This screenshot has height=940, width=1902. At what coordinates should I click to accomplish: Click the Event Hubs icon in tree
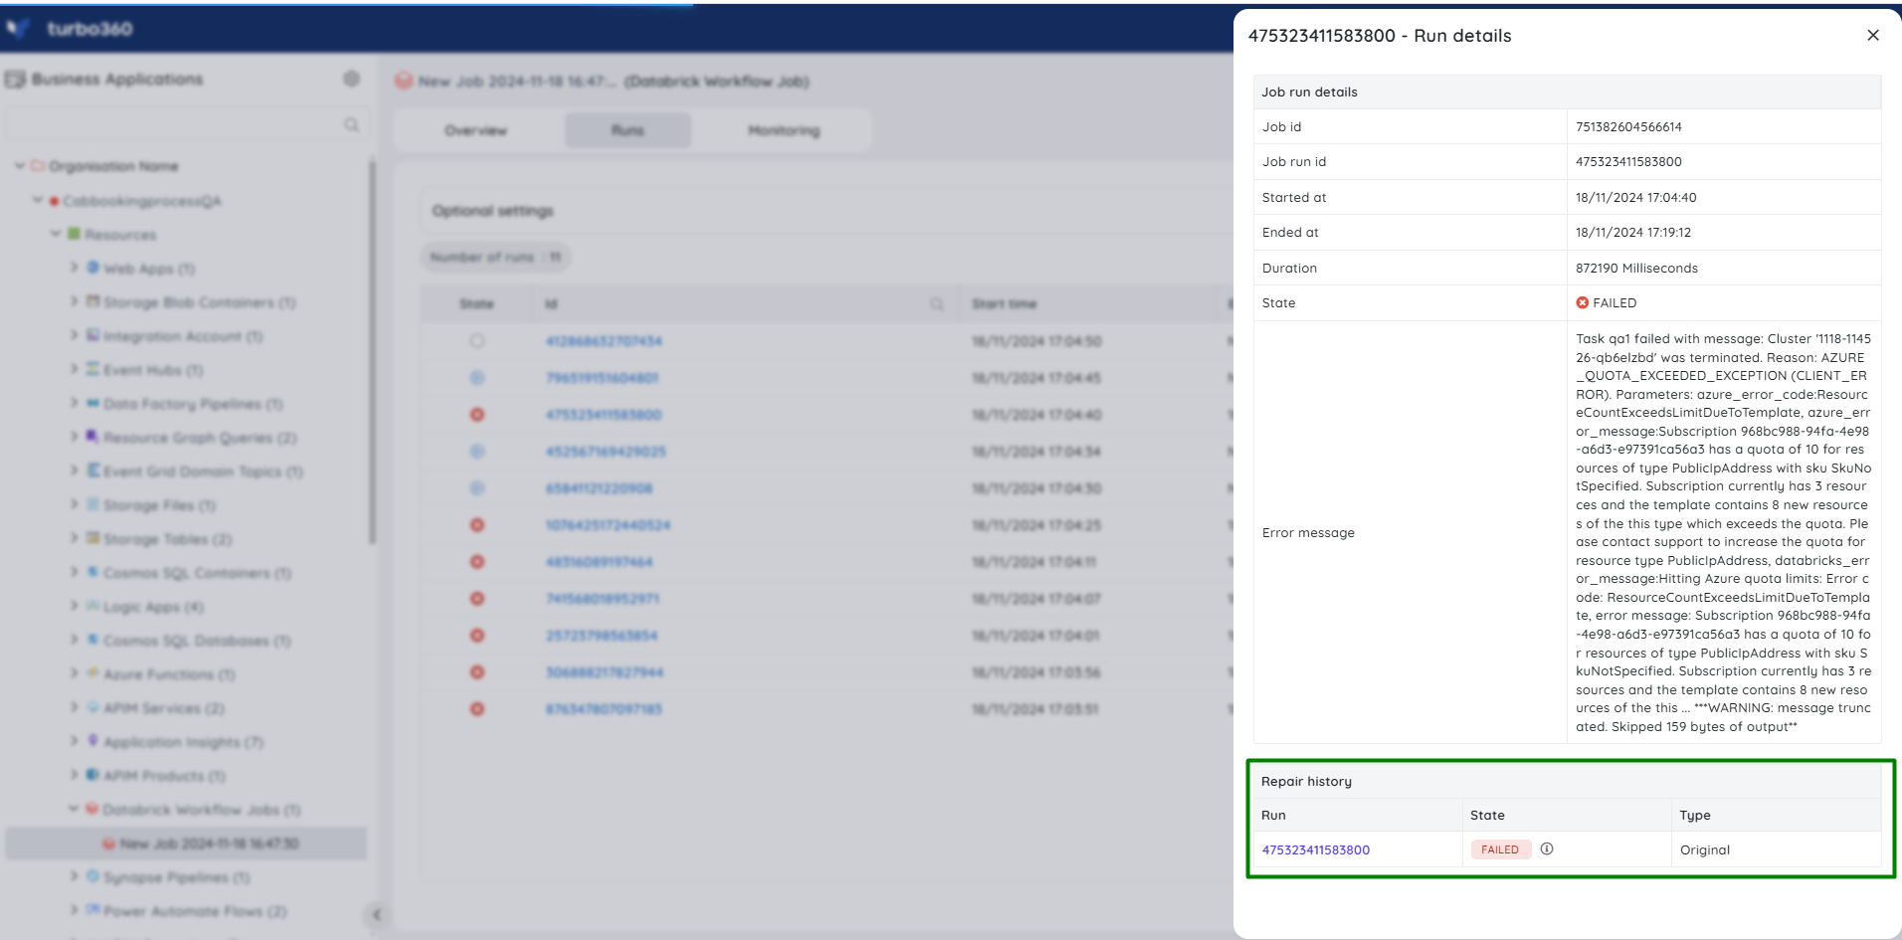point(93,369)
